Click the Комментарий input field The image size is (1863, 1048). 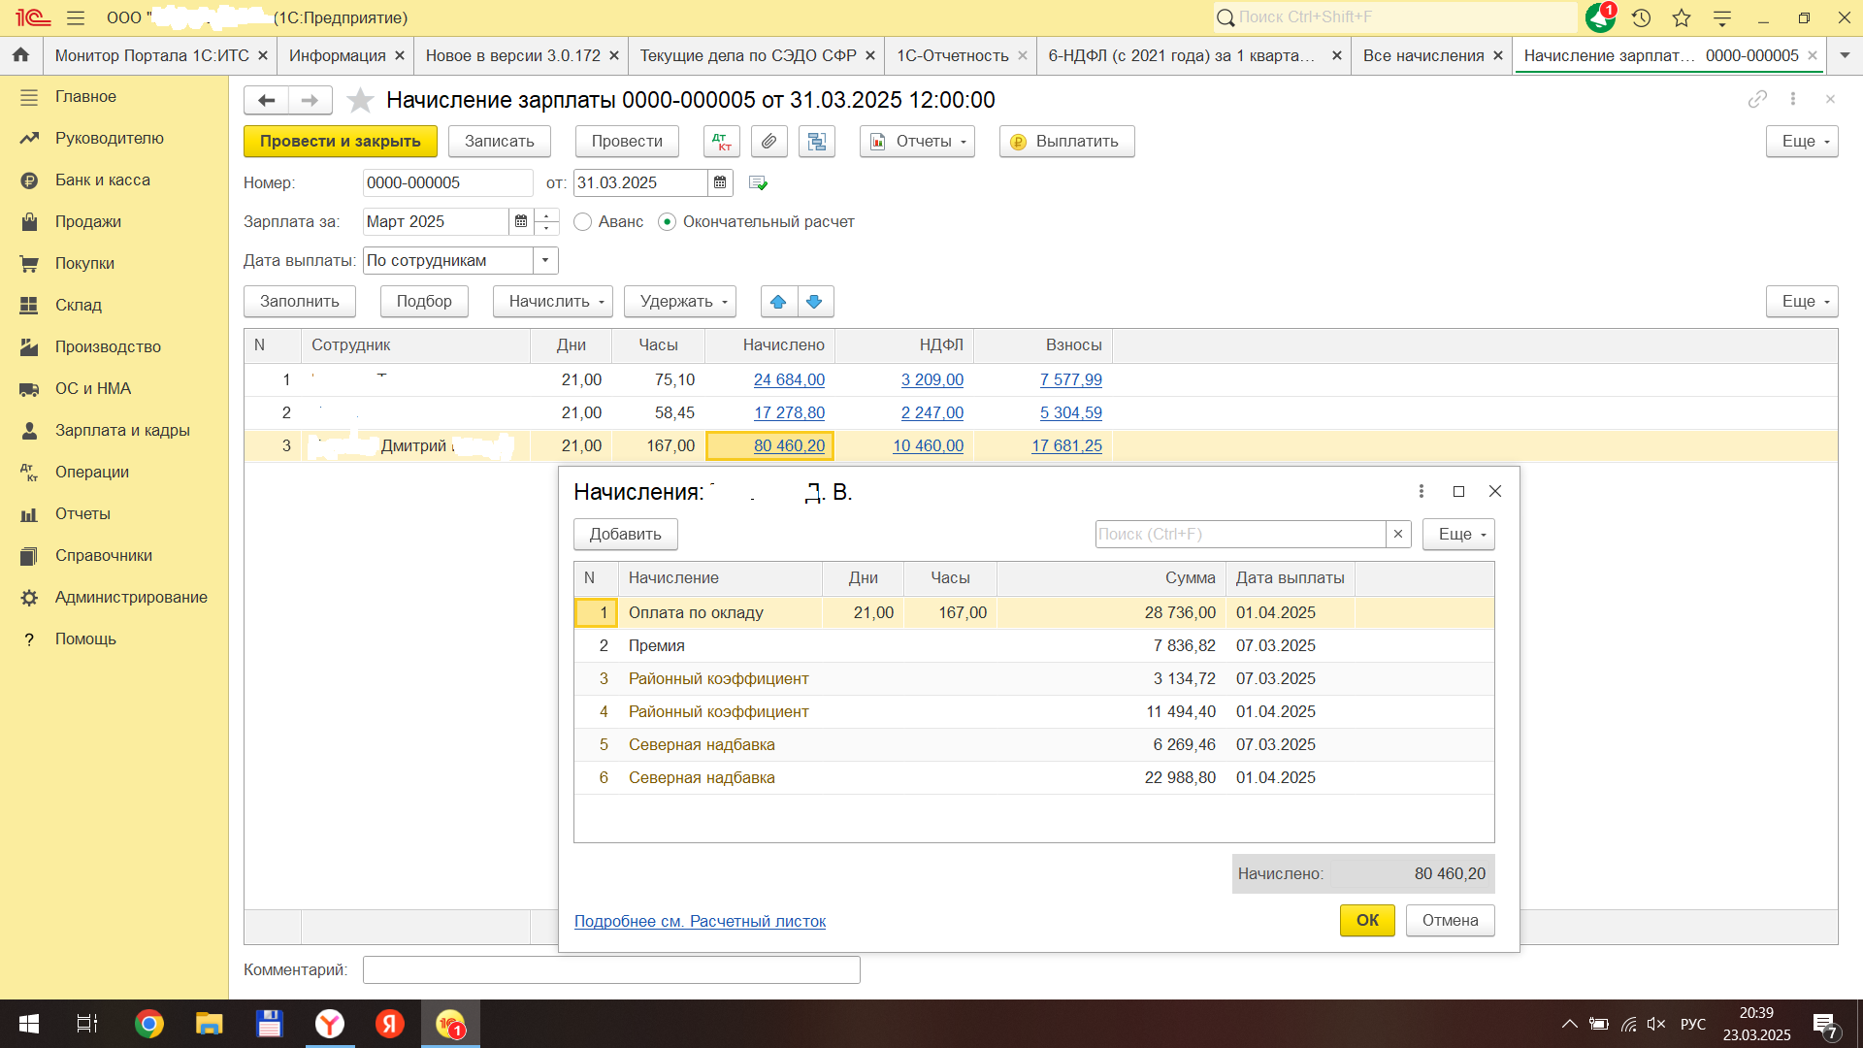click(x=611, y=969)
